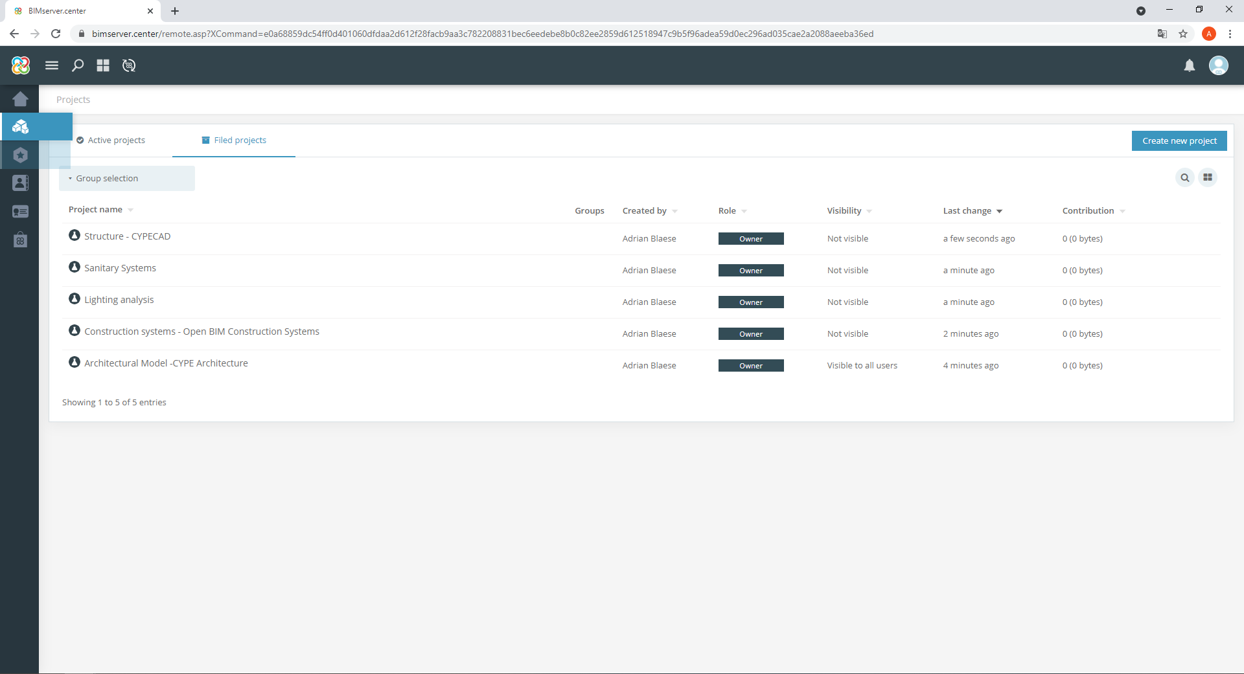Click the search magnifier in top bar
This screenshot has height=674, width=1244.
coord(78,65)
